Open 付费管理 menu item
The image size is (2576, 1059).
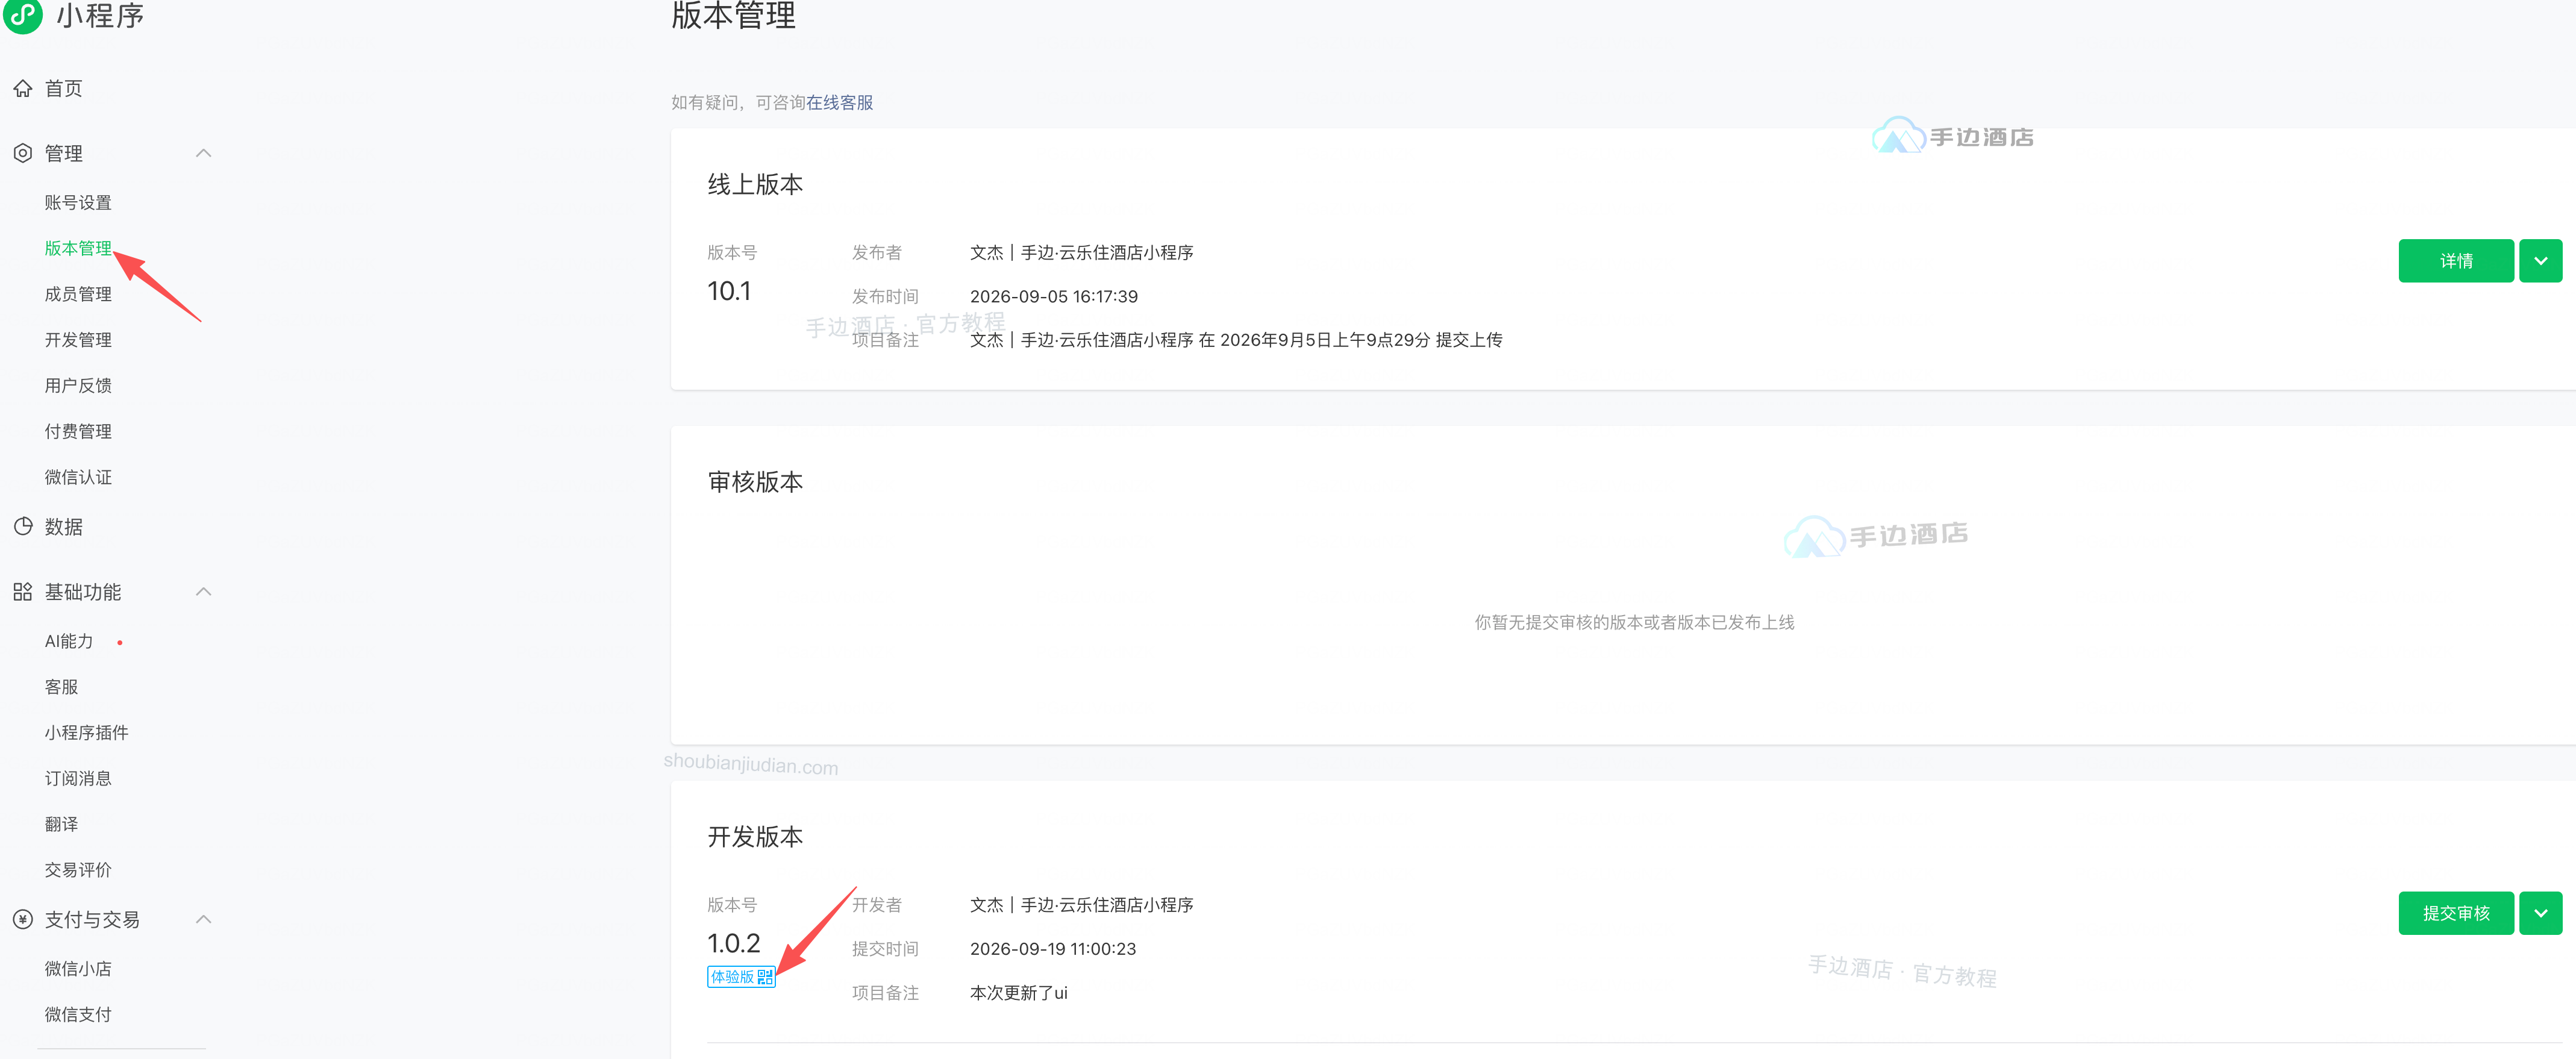pos(78,432)
